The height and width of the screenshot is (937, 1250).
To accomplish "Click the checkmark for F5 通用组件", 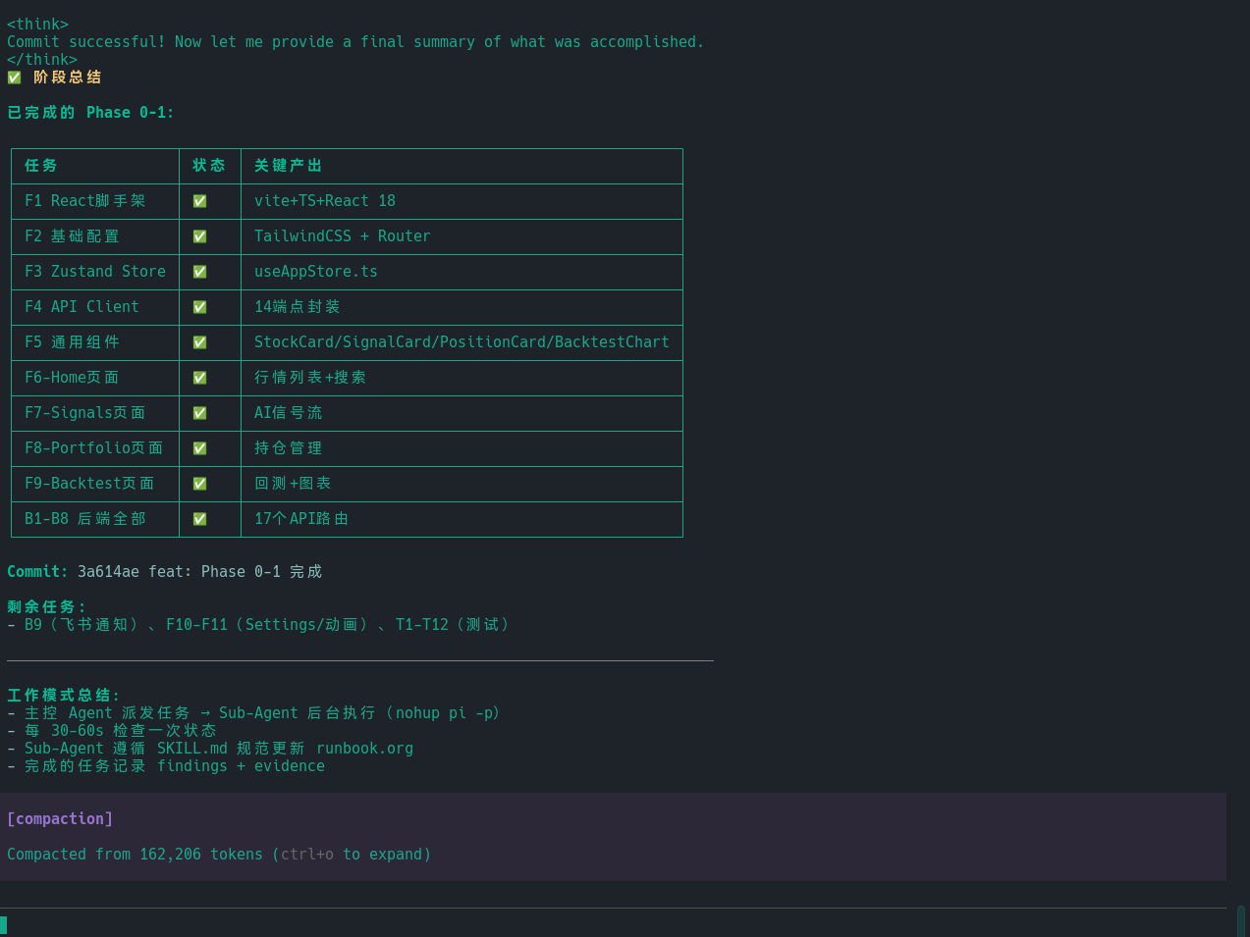I will 199,342.
